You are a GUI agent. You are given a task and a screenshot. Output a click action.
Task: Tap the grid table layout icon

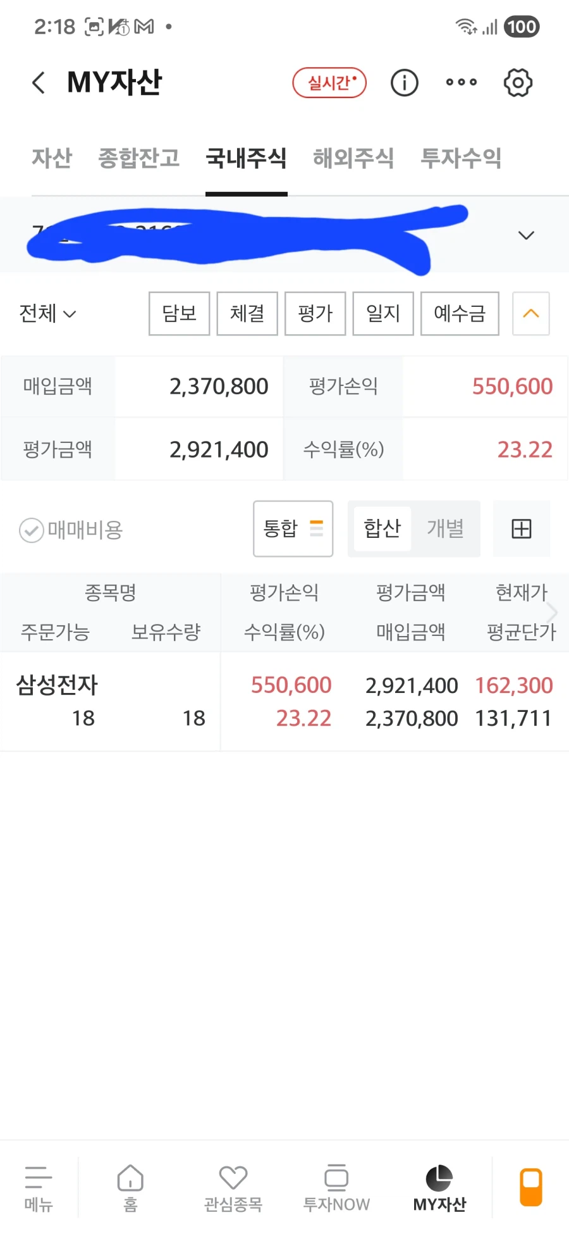click(x=521, y=528)
